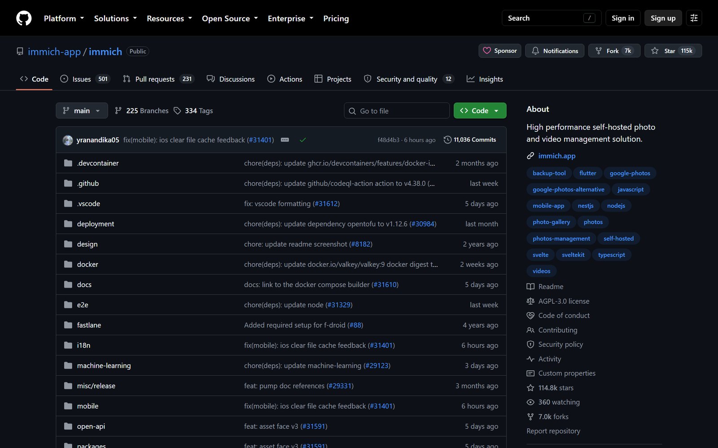Image resolution: width=718 pixels, height=448 pixels.
Task: Focus the Go to file input
Action: click(397, 111)
